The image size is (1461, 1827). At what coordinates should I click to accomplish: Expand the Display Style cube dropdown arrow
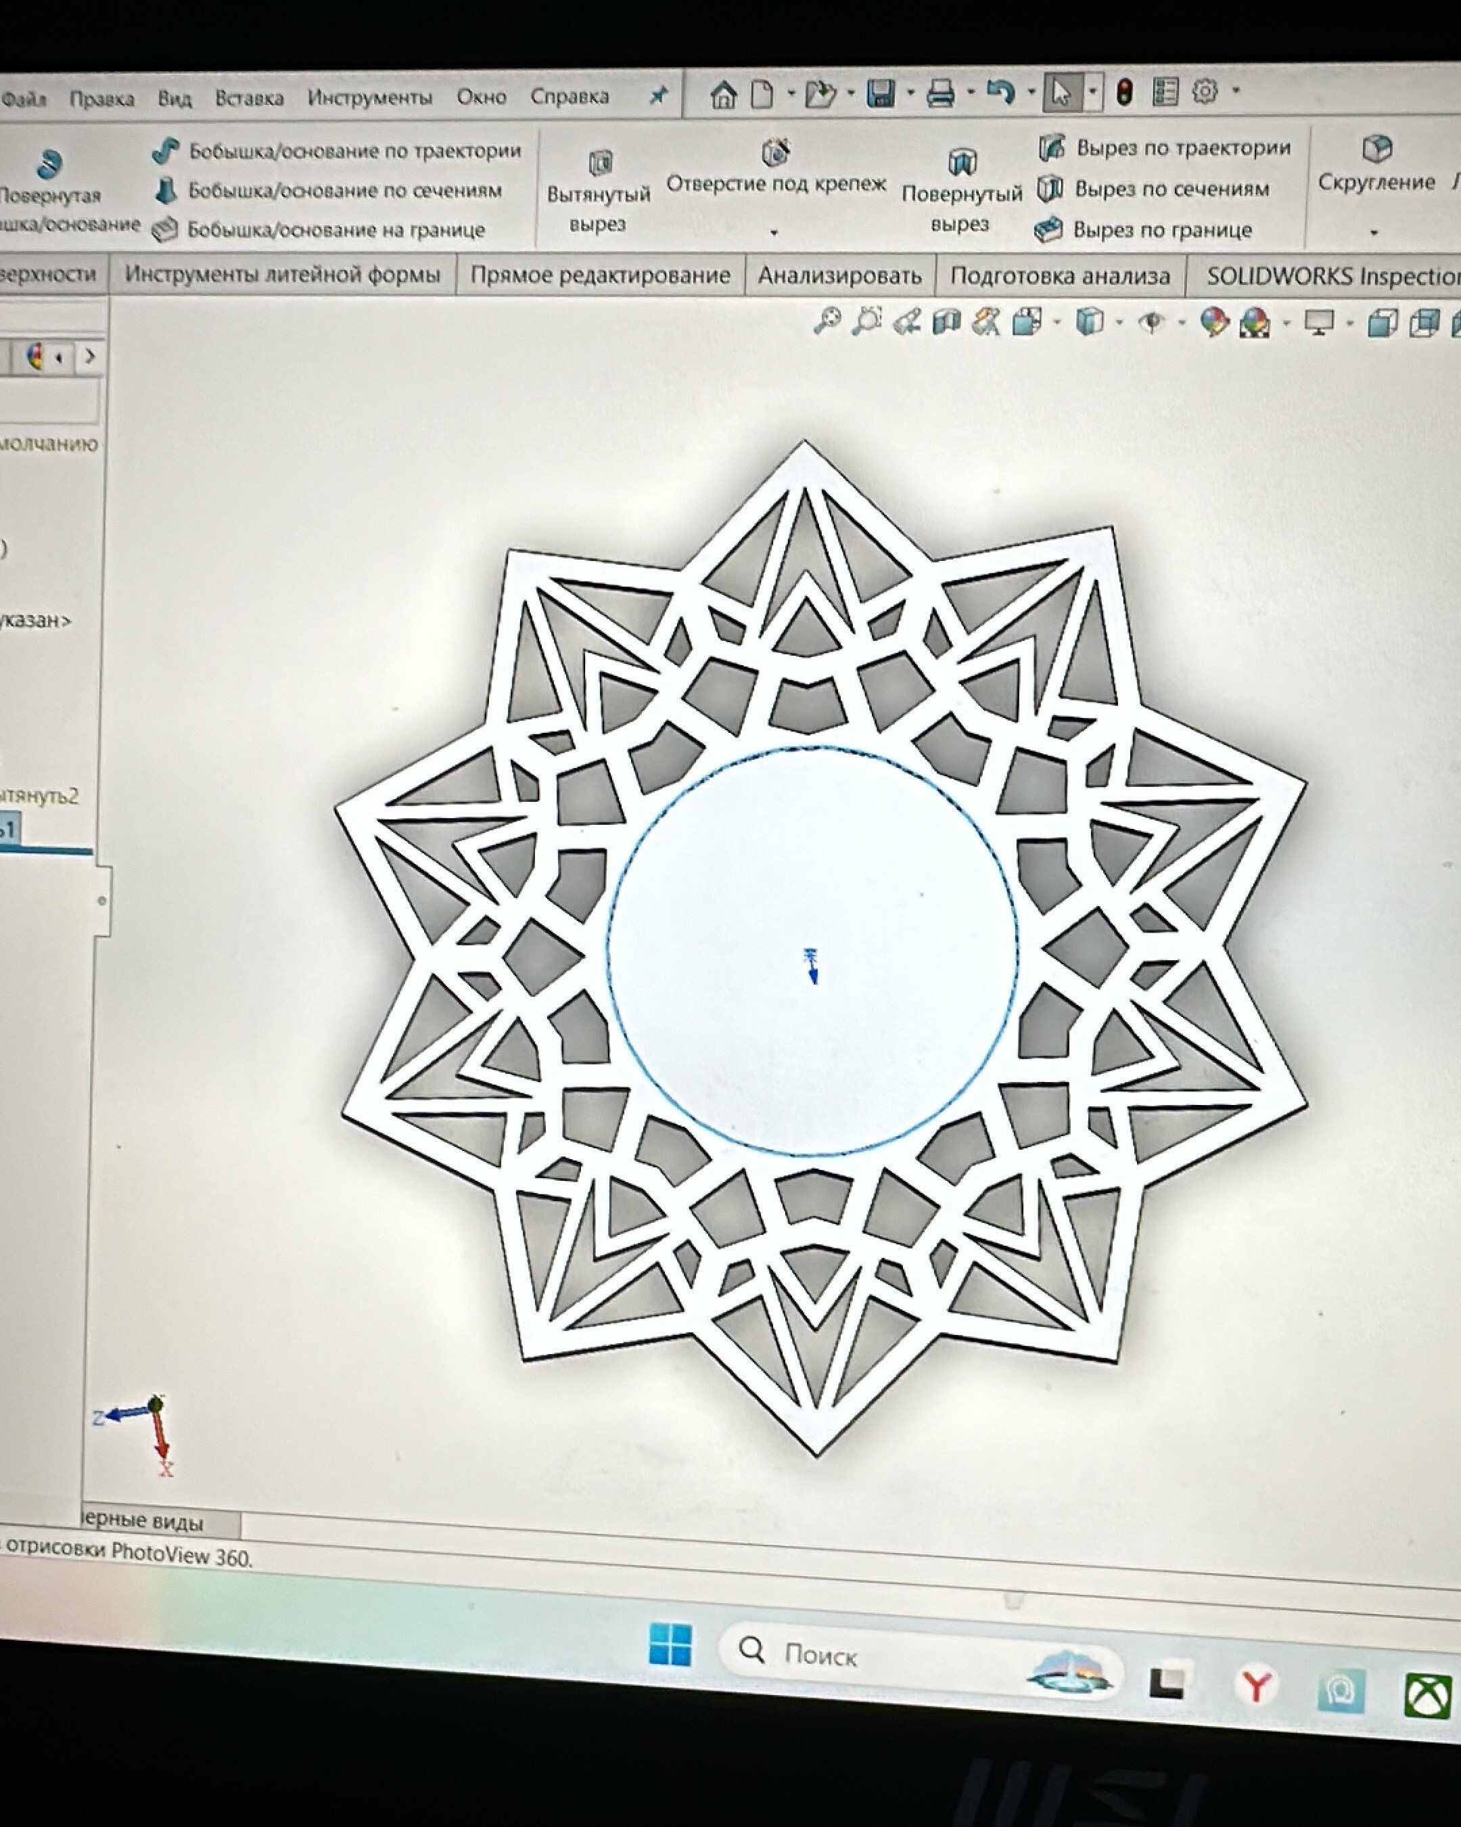pyautogui.click(x=1119, y=323)
